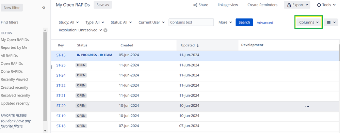Sort by the Updated column arrow
The image size is (340, 133).
pyautogui.click(x=198, y=45)
